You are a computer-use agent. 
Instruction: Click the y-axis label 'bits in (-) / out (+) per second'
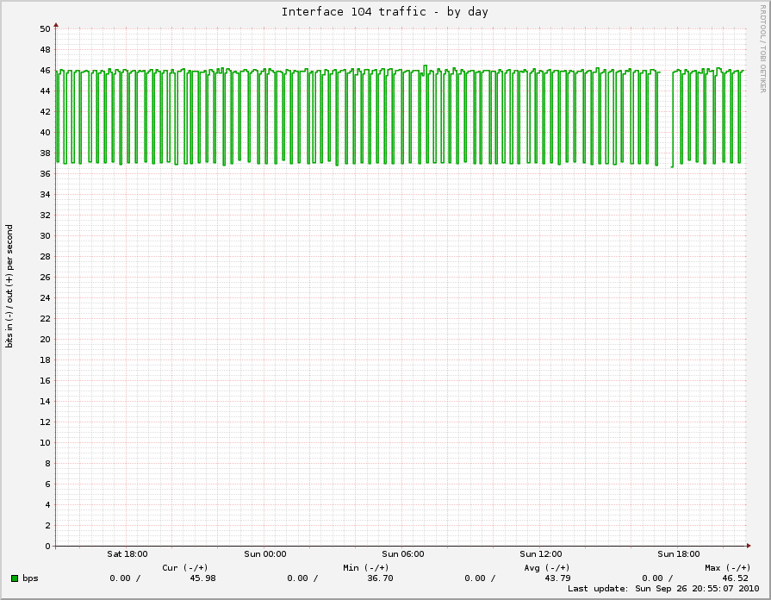coord(9,286)
